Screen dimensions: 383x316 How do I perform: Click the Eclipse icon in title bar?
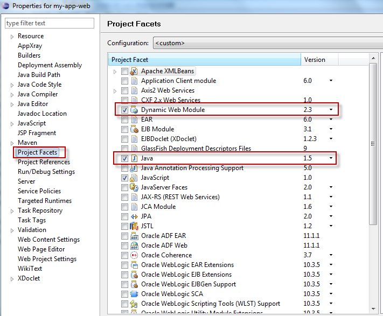coord(5,5)
